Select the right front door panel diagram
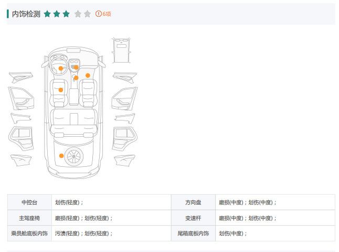This screenshot has width=339, height=252. tap(124, 98)
